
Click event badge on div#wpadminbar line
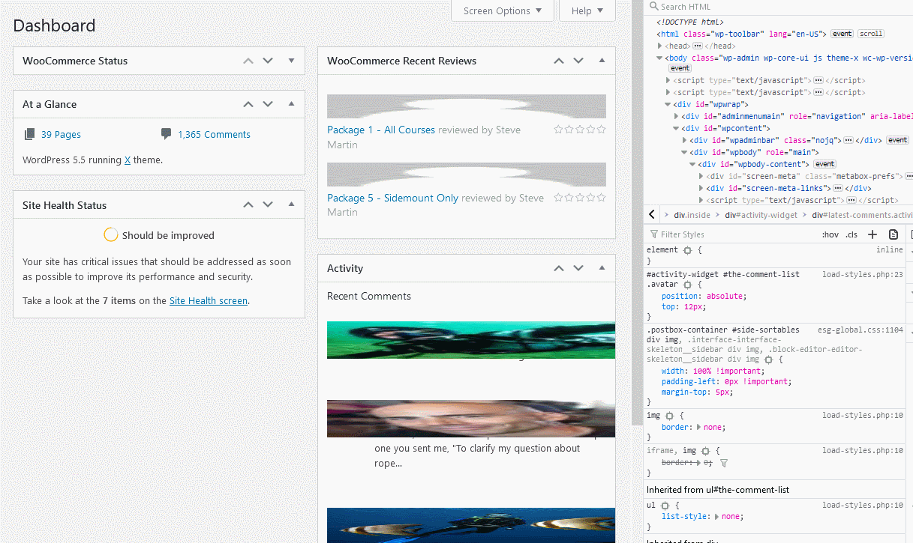pos(897,140)
